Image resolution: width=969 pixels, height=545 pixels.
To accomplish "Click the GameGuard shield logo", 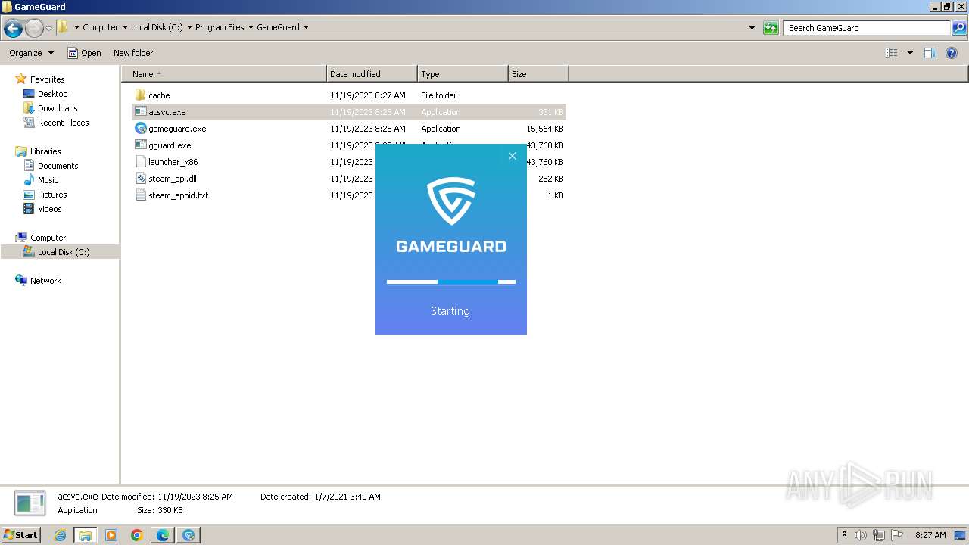I will [451, 201].
